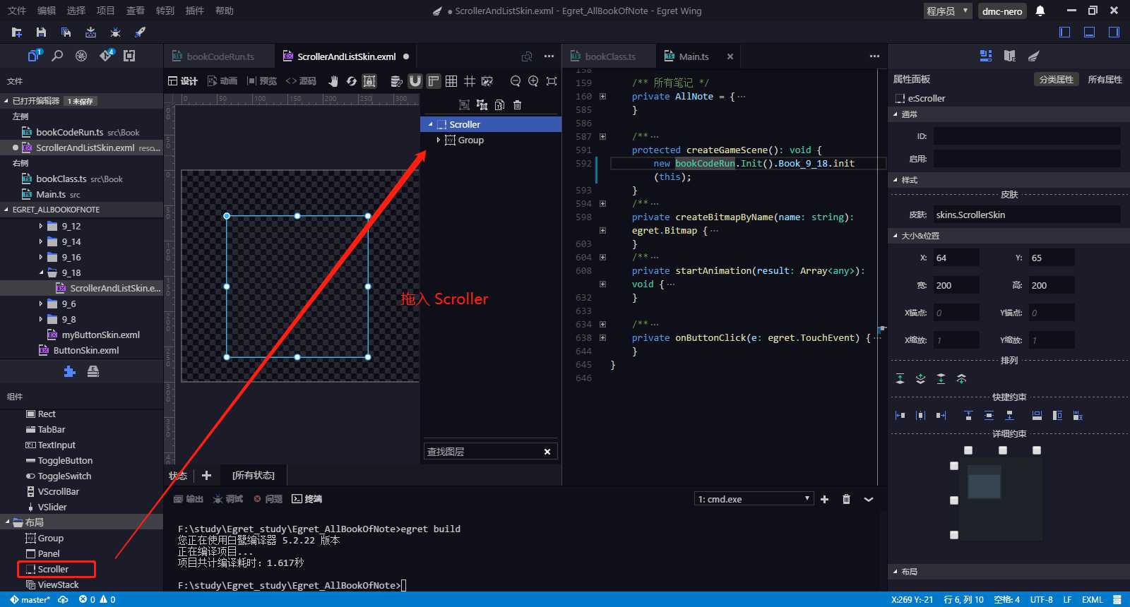Viewport: 1130px width, 607px height.
Task: Expand the Group layer node
Action: pos(438,140)
